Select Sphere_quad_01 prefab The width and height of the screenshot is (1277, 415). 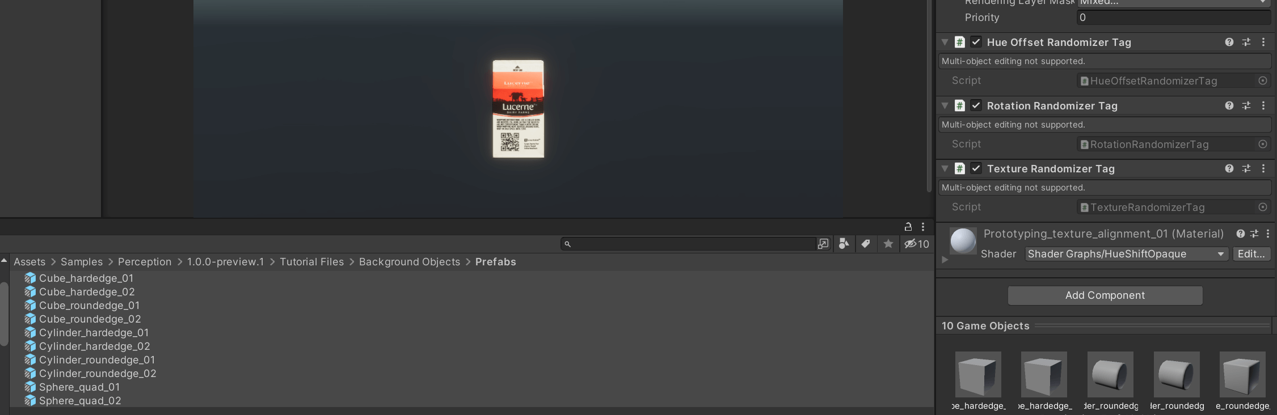(x=79, y=387)
